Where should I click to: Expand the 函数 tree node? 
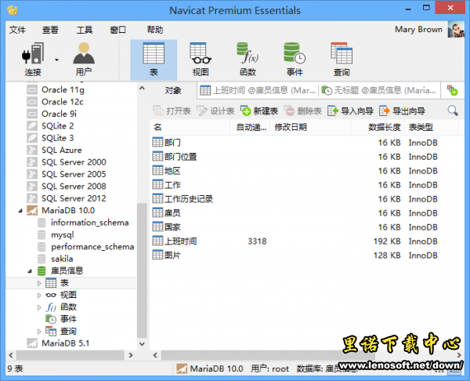[x=39, y=307]
